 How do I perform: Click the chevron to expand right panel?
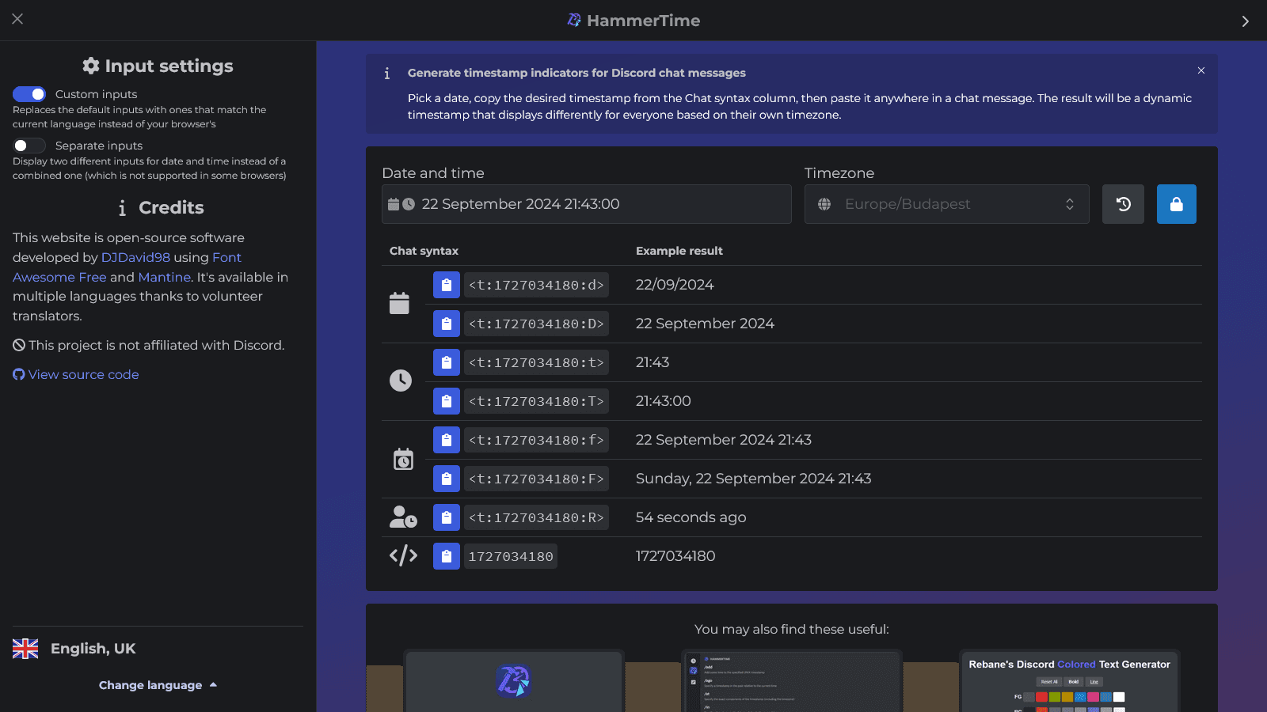[1245, 21]
